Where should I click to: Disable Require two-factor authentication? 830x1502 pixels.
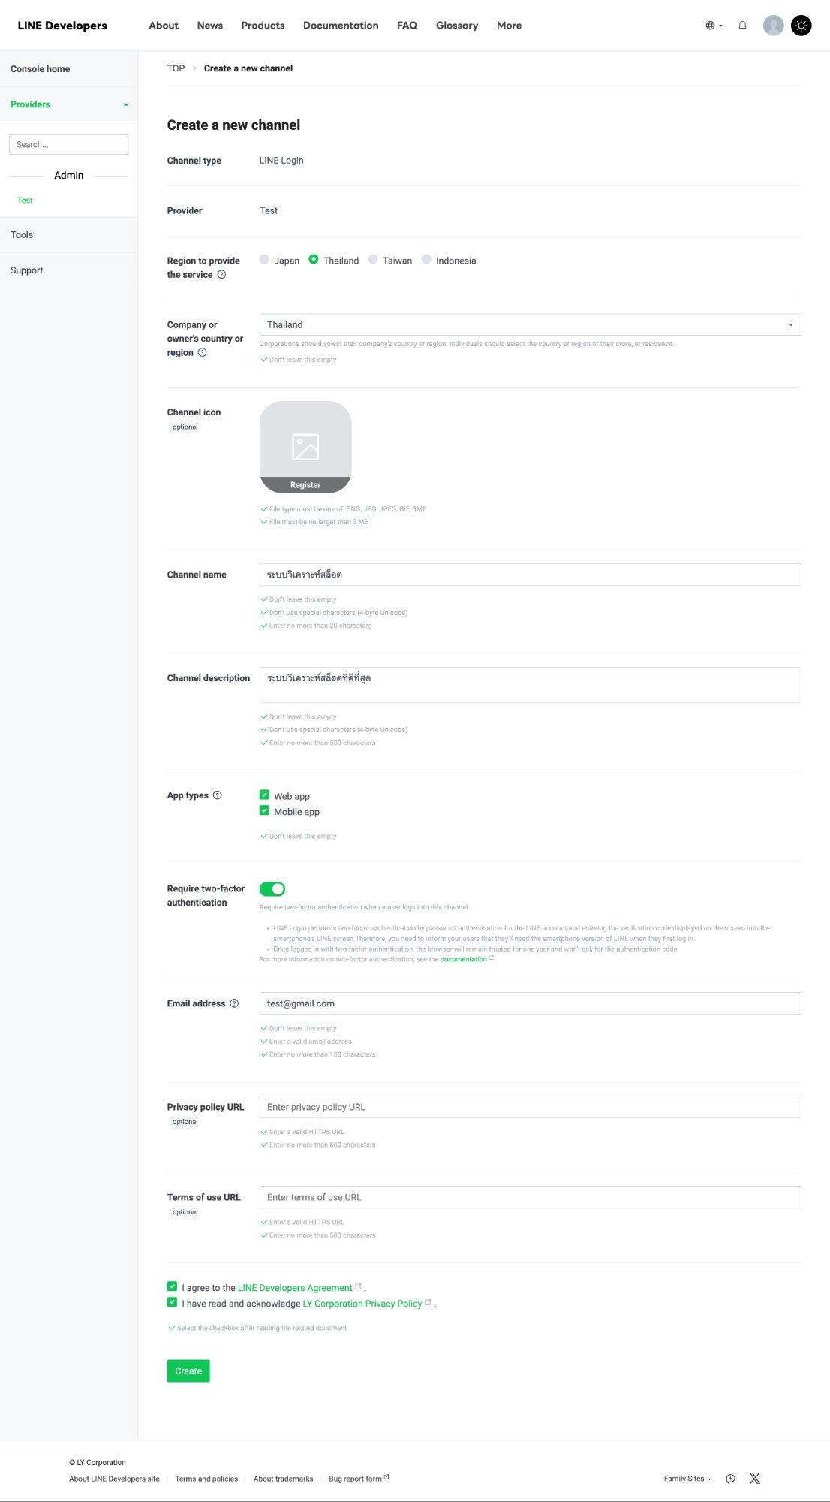tap(273, 888)
